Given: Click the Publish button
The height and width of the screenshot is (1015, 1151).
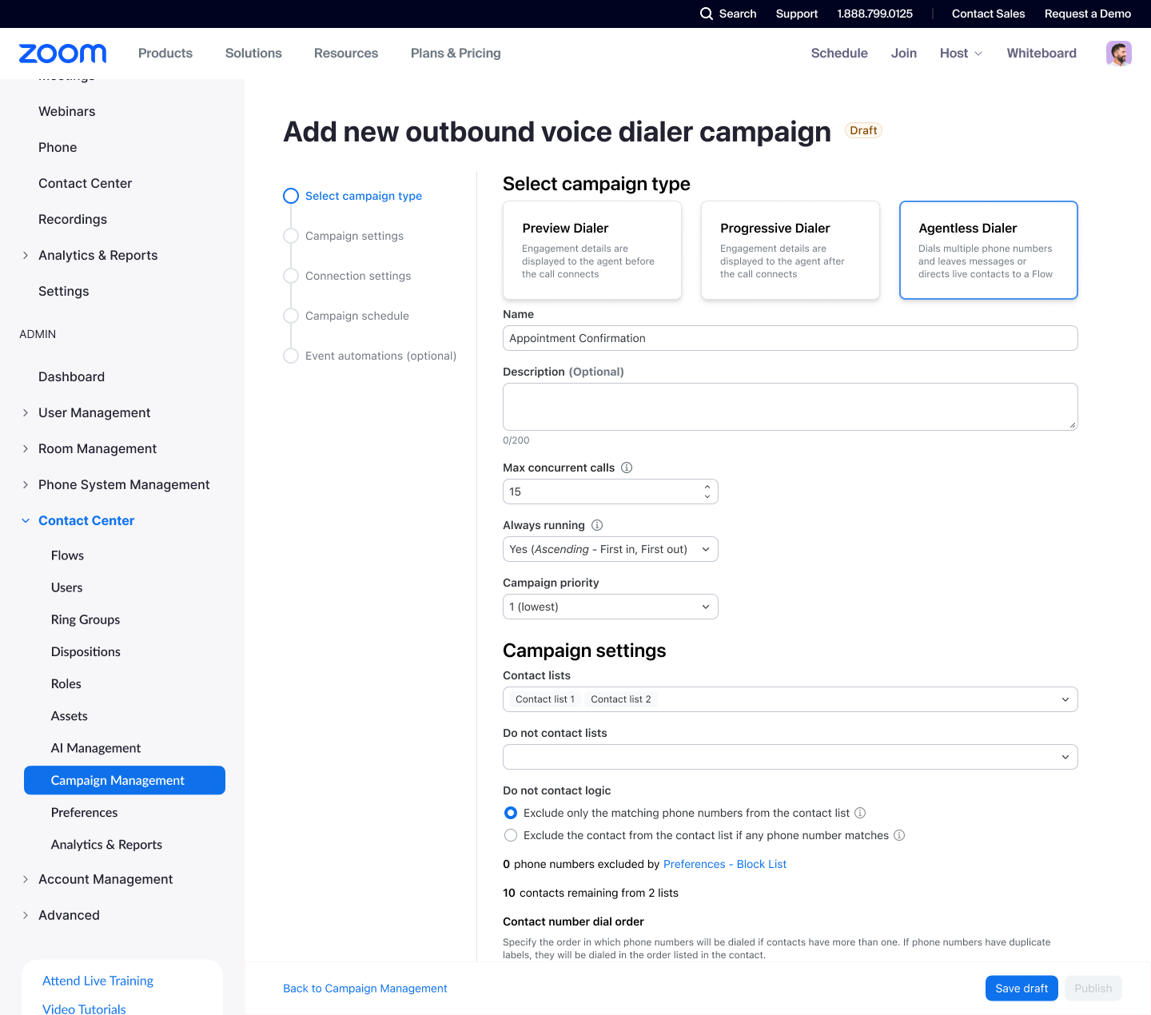Looking at the screenshot, I should pos(1093,989).
